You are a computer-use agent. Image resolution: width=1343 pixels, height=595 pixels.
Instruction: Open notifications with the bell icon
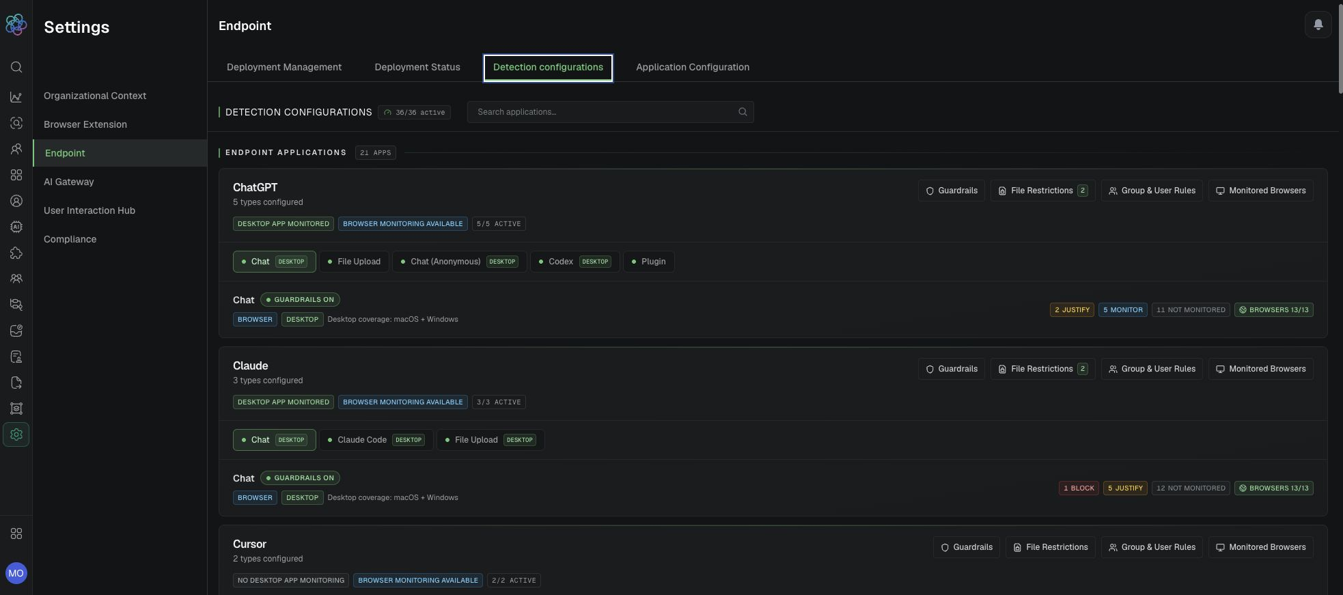1318,25
